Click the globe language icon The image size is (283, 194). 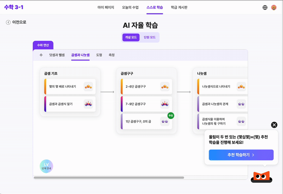click(x=265, y=7)
